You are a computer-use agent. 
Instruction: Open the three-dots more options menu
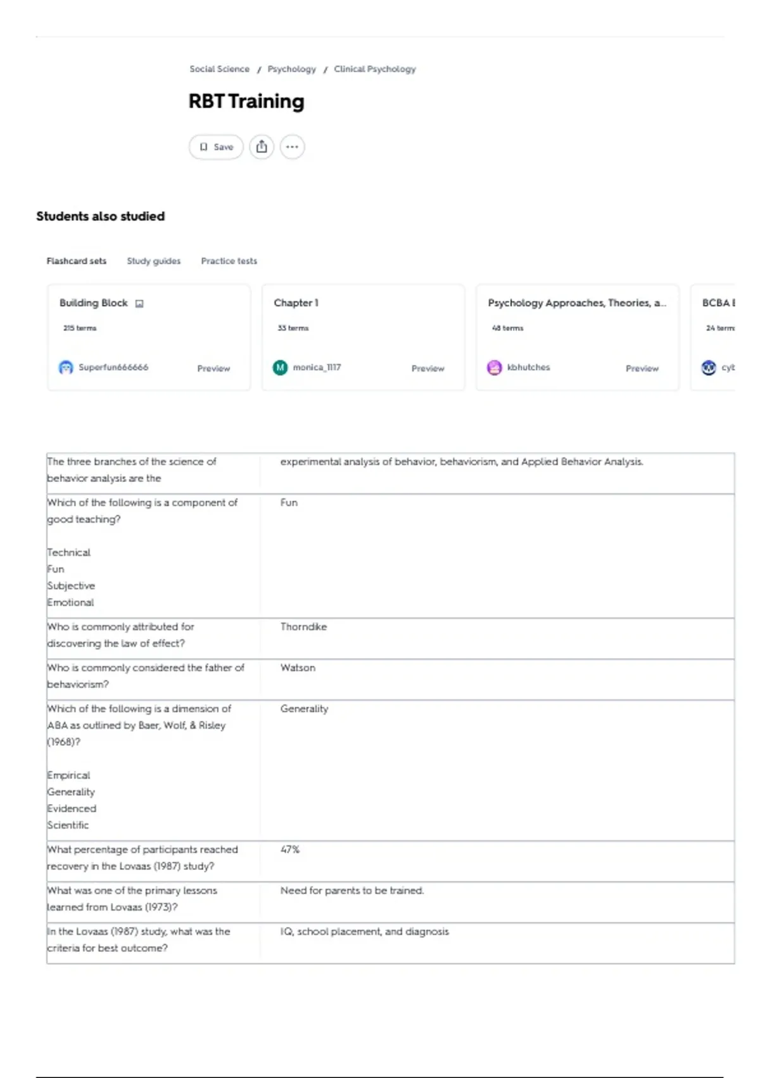tap(292, 147)
